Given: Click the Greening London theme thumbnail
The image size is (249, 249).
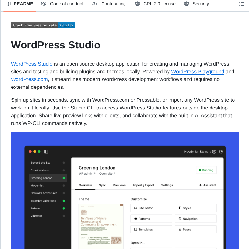Looking at the screenshot, I should [x=101, y=226].
